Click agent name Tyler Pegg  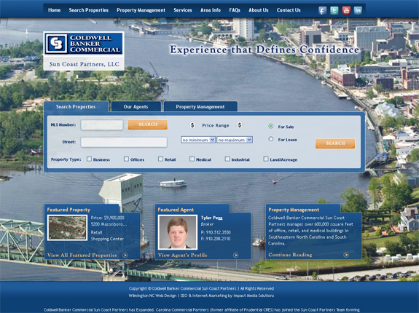tap(211, 218)
